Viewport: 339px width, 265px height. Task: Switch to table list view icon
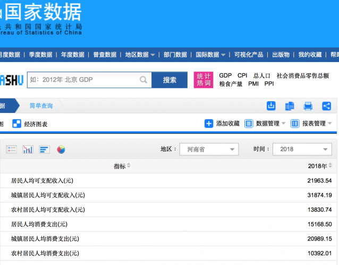(11, 149)
